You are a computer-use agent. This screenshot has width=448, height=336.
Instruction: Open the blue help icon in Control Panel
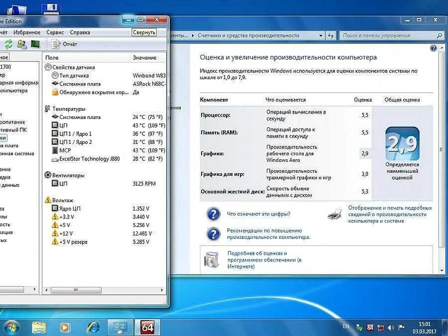[433, 48]
